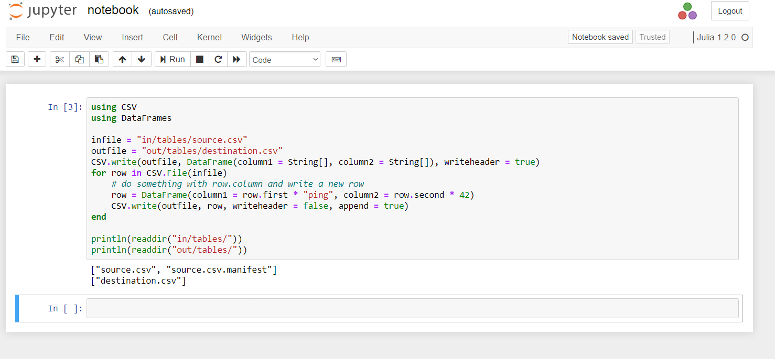Click the 'using CSV' code line

pos(114,107)
